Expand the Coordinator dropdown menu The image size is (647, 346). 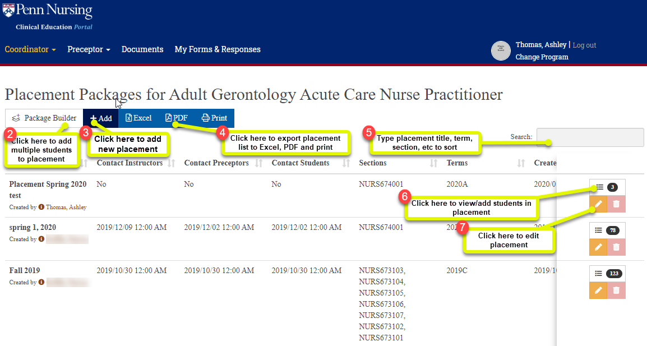click(30, 49)
